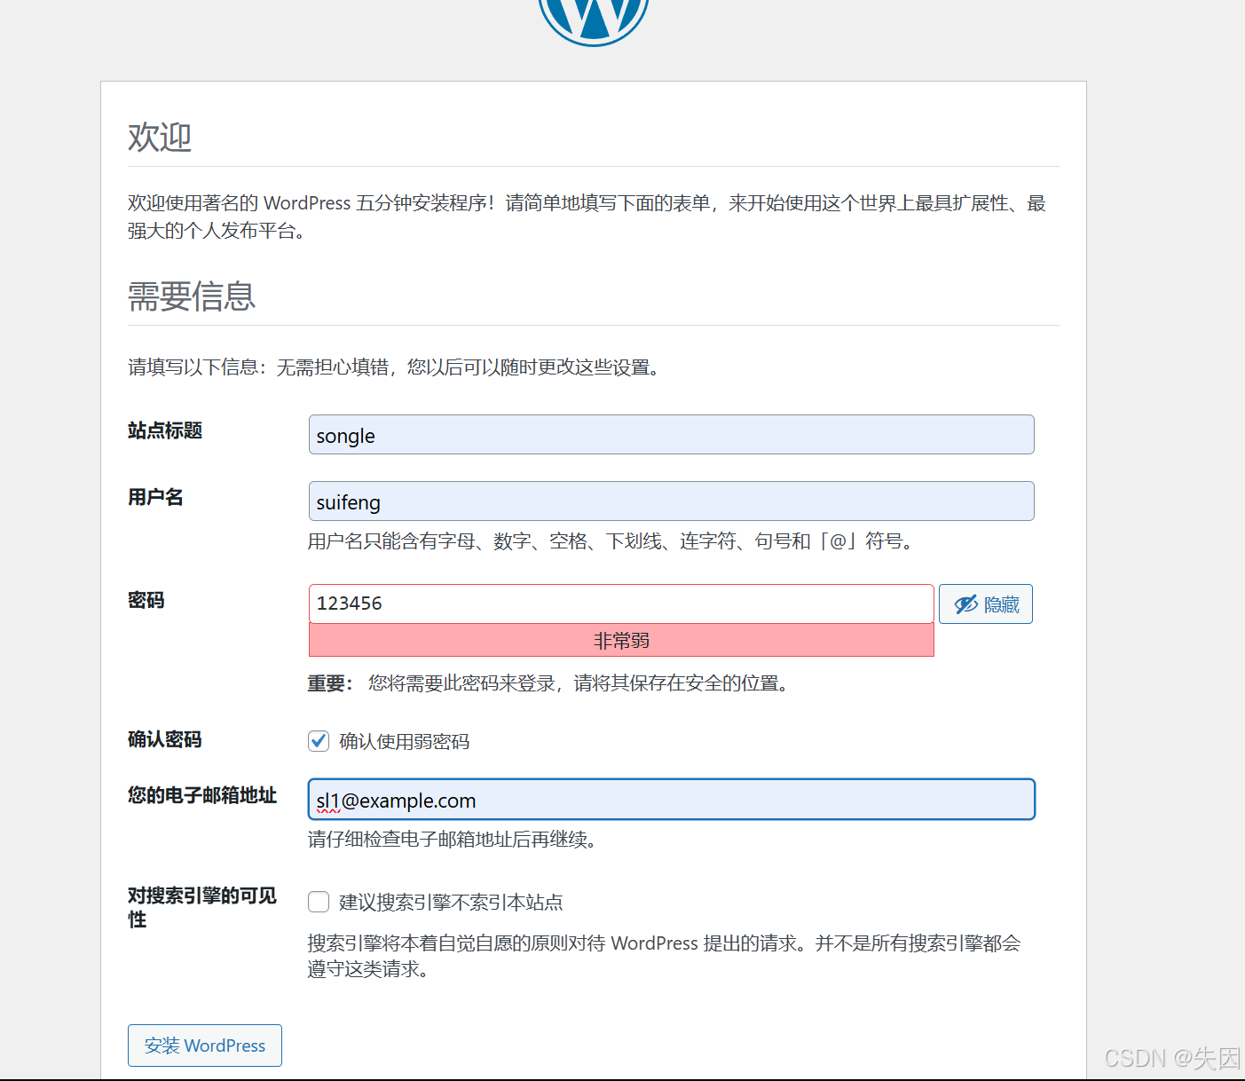Click the 对搜索引擎的可见性 label

coord(202,907)
